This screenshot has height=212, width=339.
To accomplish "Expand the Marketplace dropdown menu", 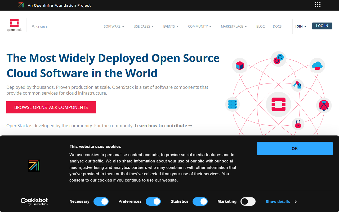I will pos(234,26).
